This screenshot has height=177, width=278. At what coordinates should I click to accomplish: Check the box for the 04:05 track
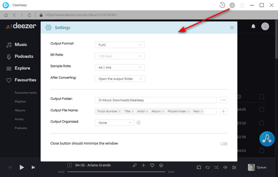(262, 109)
